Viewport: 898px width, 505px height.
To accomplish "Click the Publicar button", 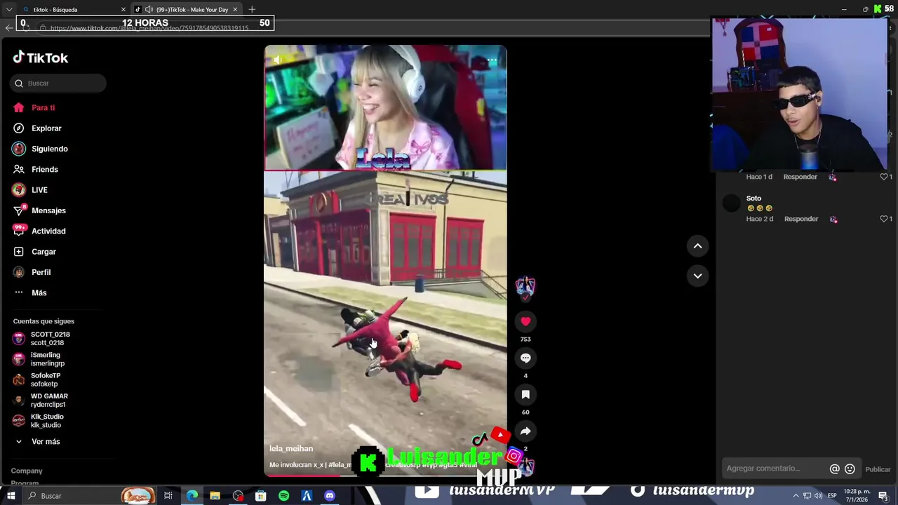I will click(x=878, y=469).
